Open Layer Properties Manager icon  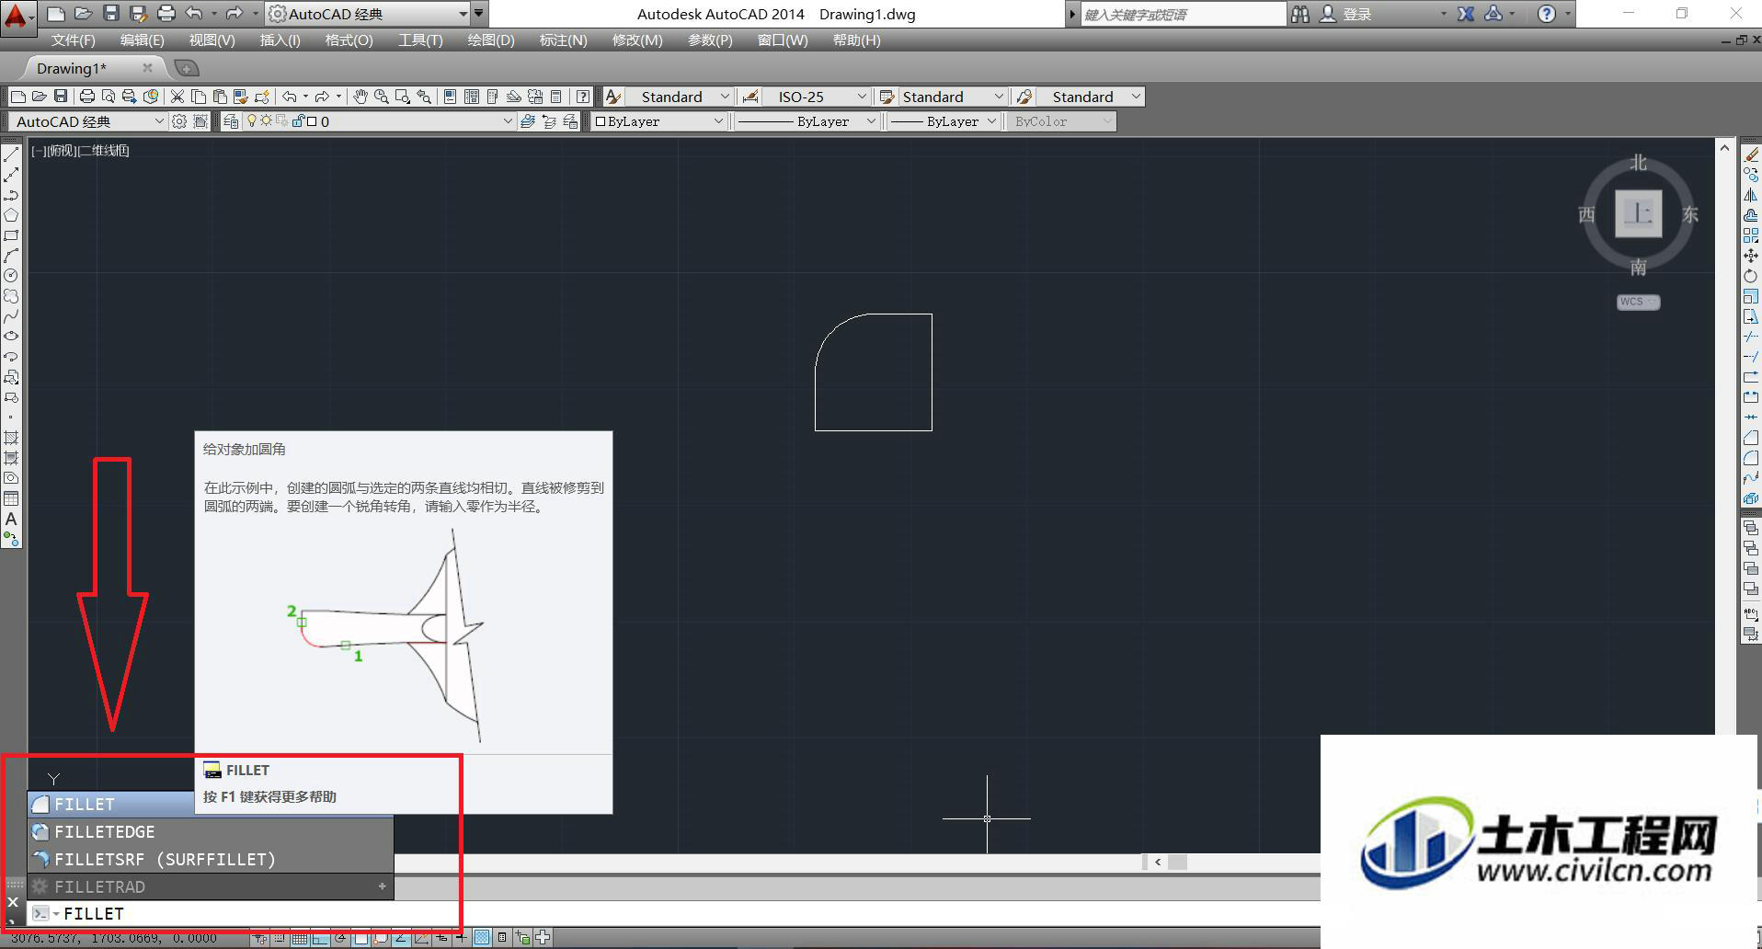click(231, 121)
